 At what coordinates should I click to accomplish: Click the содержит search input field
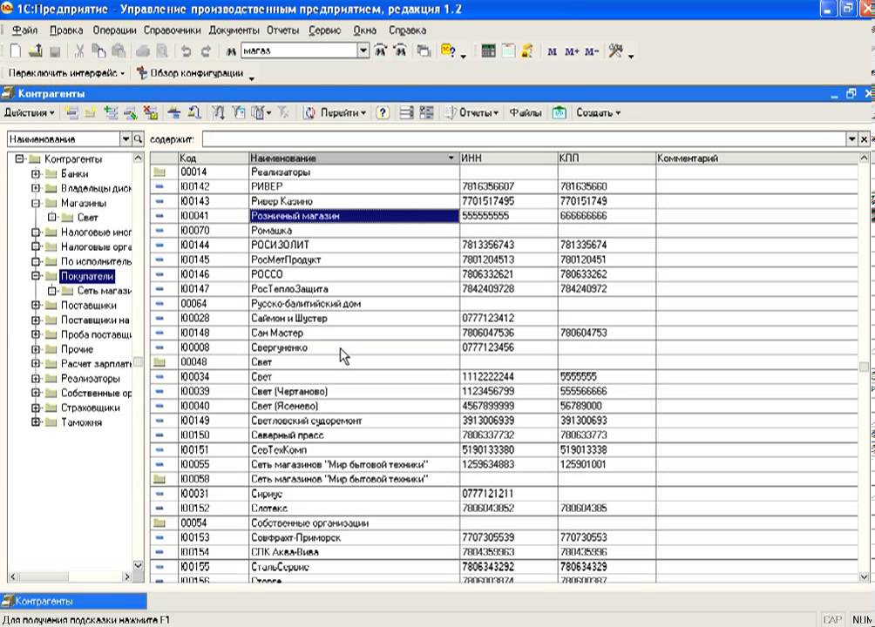(523, 139)
